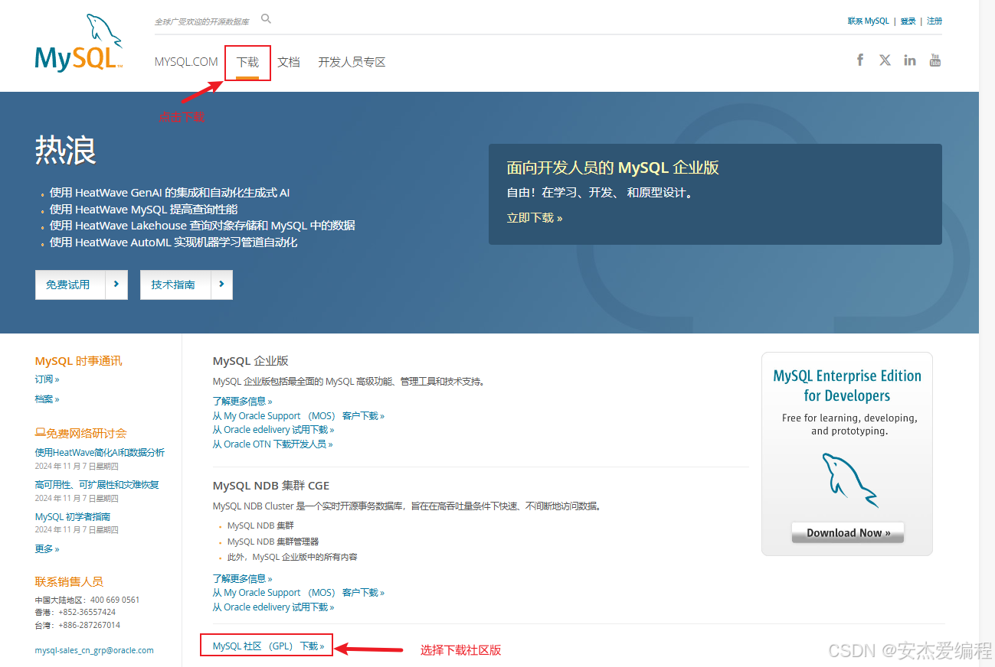Open the MySQL 社区 (GPL) 下载 link
995x667 pixels.
[x=266, y=645]
